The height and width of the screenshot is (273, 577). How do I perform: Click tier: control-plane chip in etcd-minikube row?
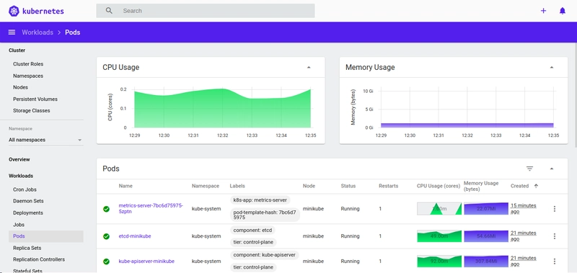(254, 242)
